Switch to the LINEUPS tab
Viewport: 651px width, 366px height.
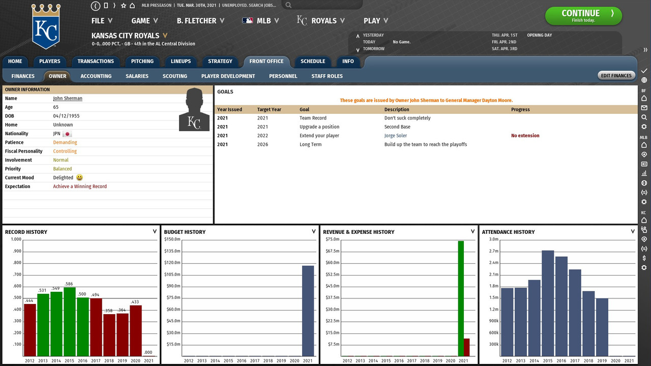[181, 62]
